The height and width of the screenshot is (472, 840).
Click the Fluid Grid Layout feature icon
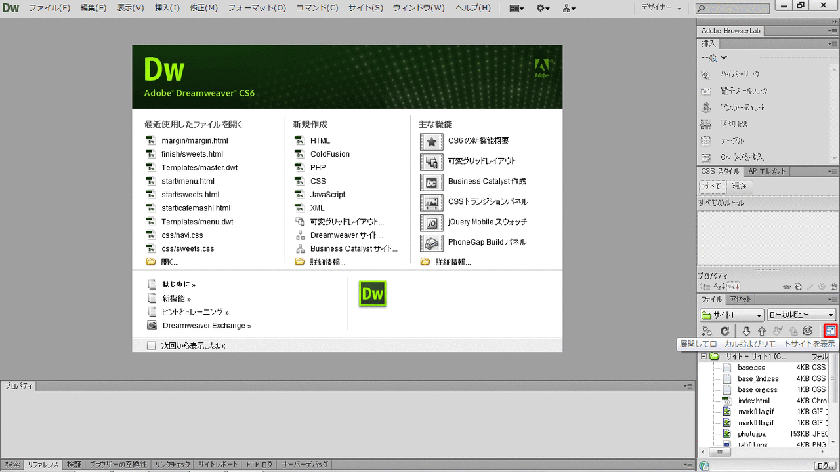tap(432, 161)
